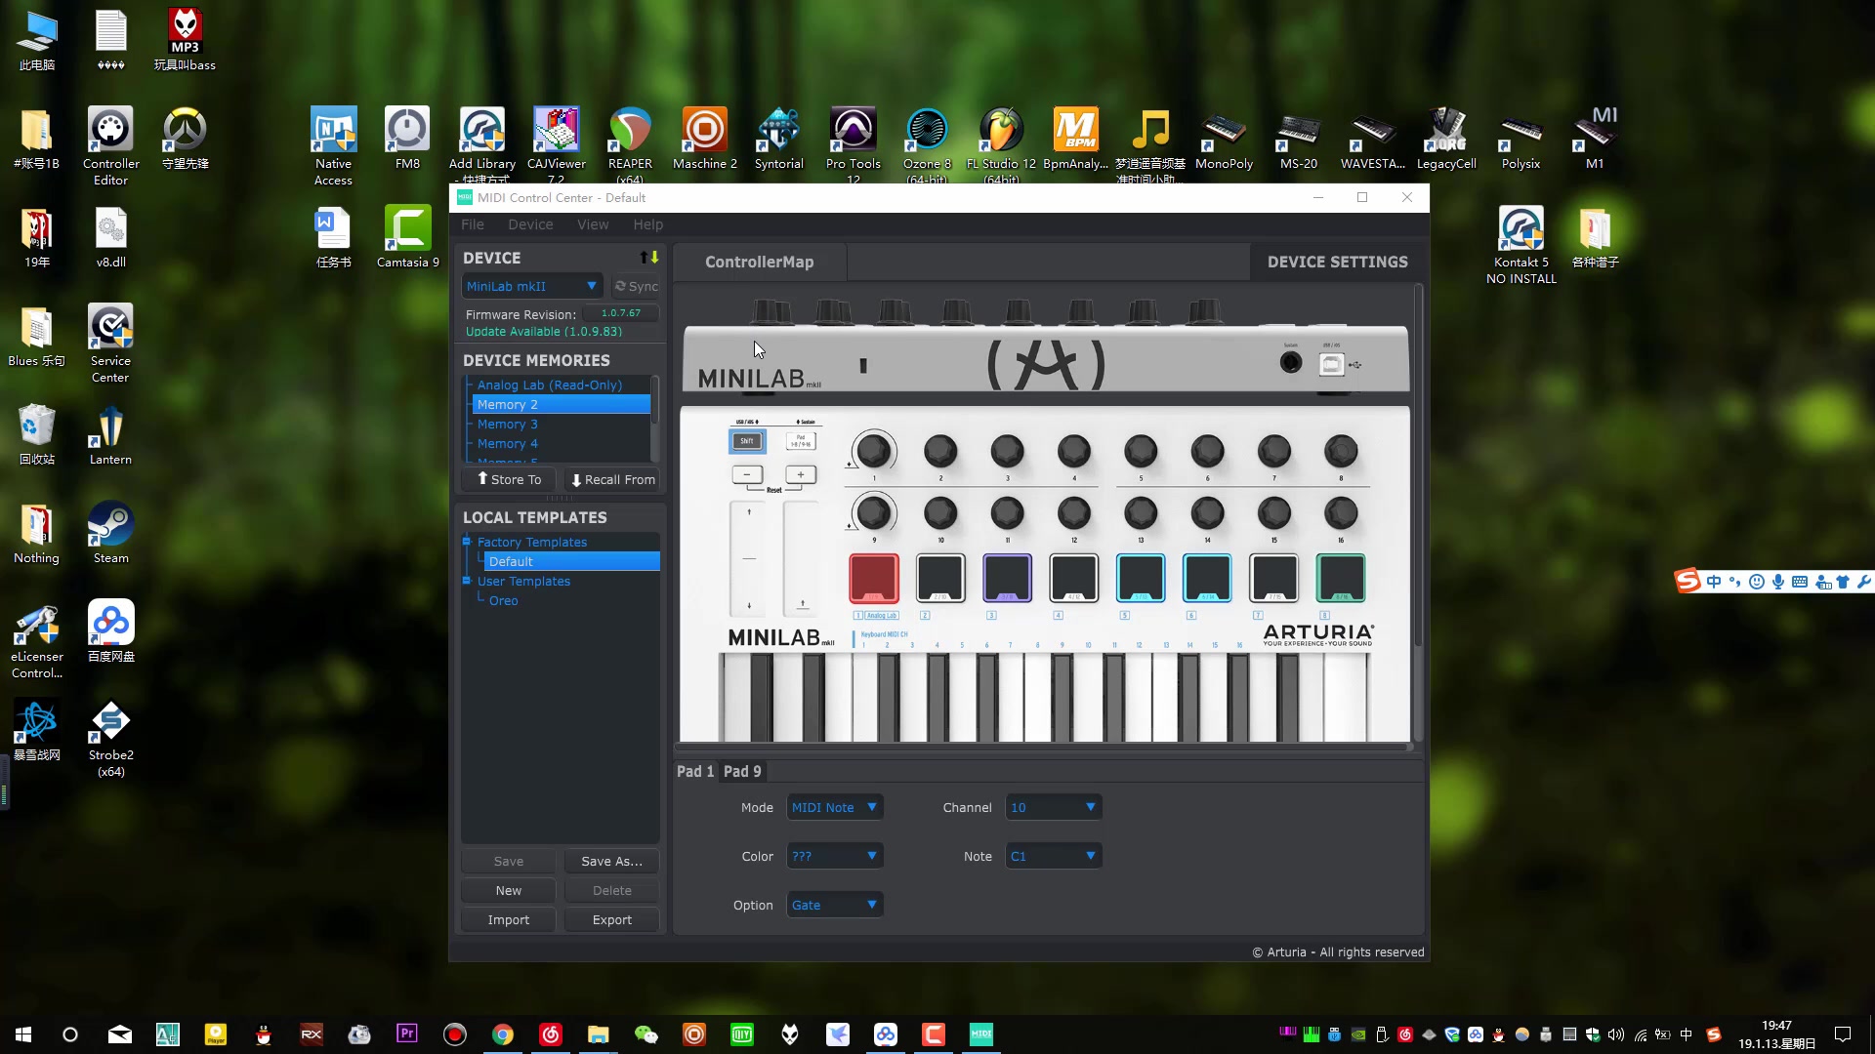1875x1054 pixels.
Task: Select knob 1 on the MiniLab panel
Action: [873, 451]
